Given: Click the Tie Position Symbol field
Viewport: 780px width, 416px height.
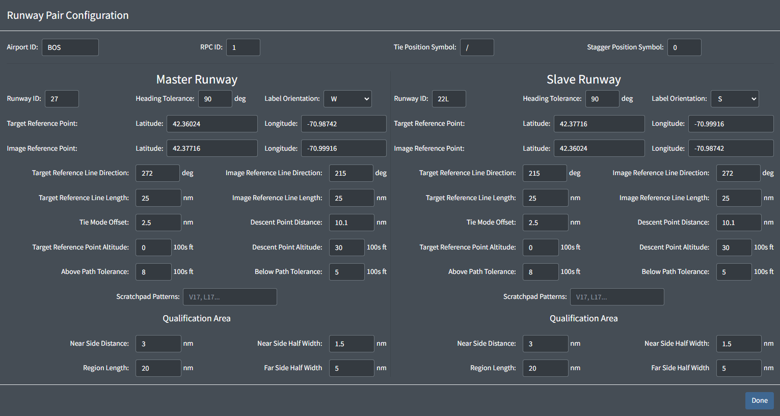Looking at the screenshot, I should pyautogui.click(x=477, y=47).
